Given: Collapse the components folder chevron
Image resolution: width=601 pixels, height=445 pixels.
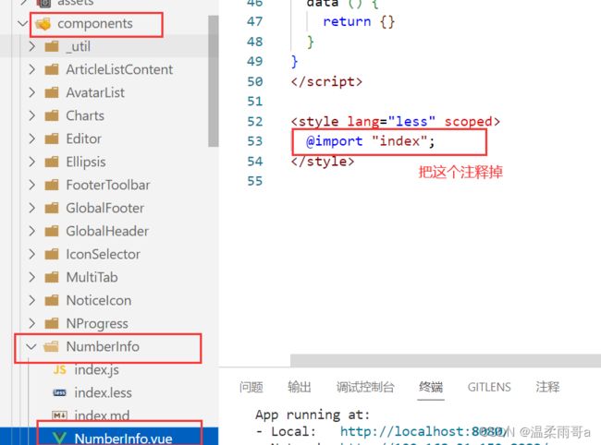Looking at the screenshot, I should 23,24.
